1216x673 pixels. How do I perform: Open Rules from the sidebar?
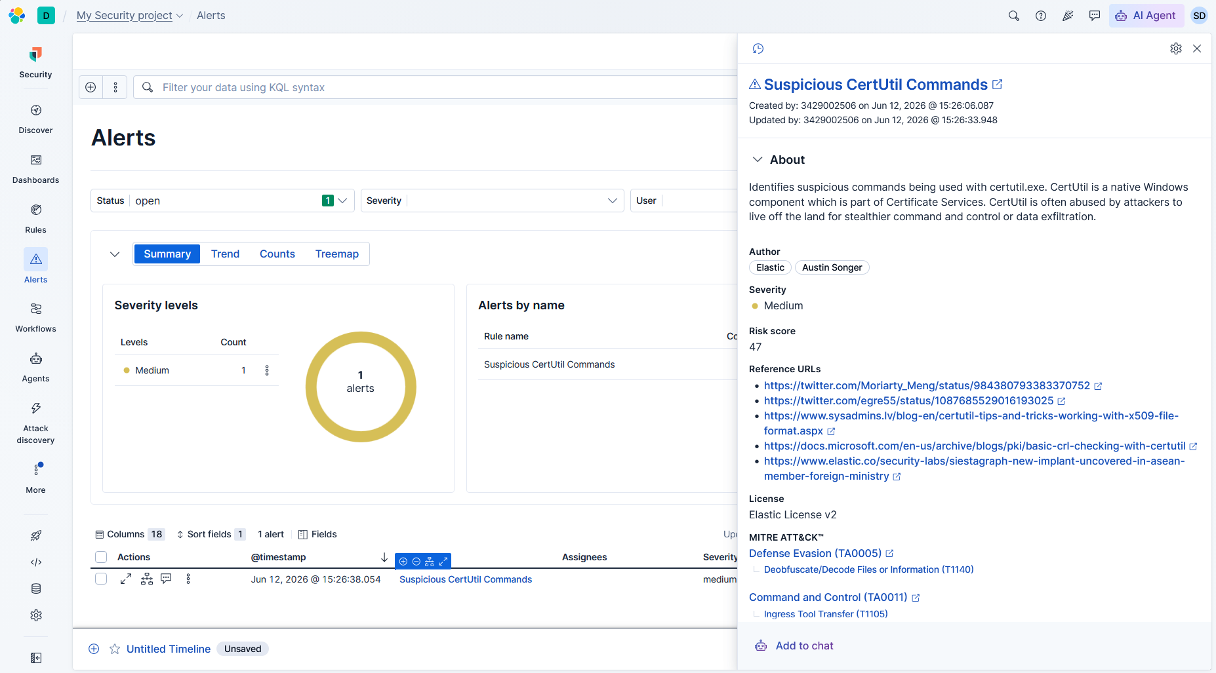(x=35, y=218)
